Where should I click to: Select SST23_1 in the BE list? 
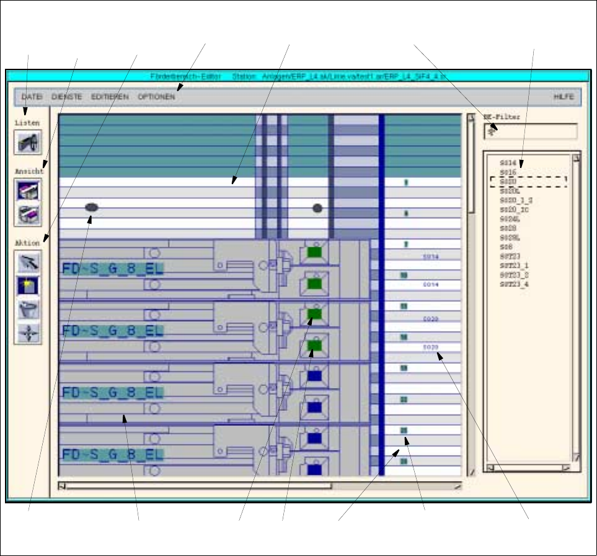pyautogui.click(x=514, y=266)
